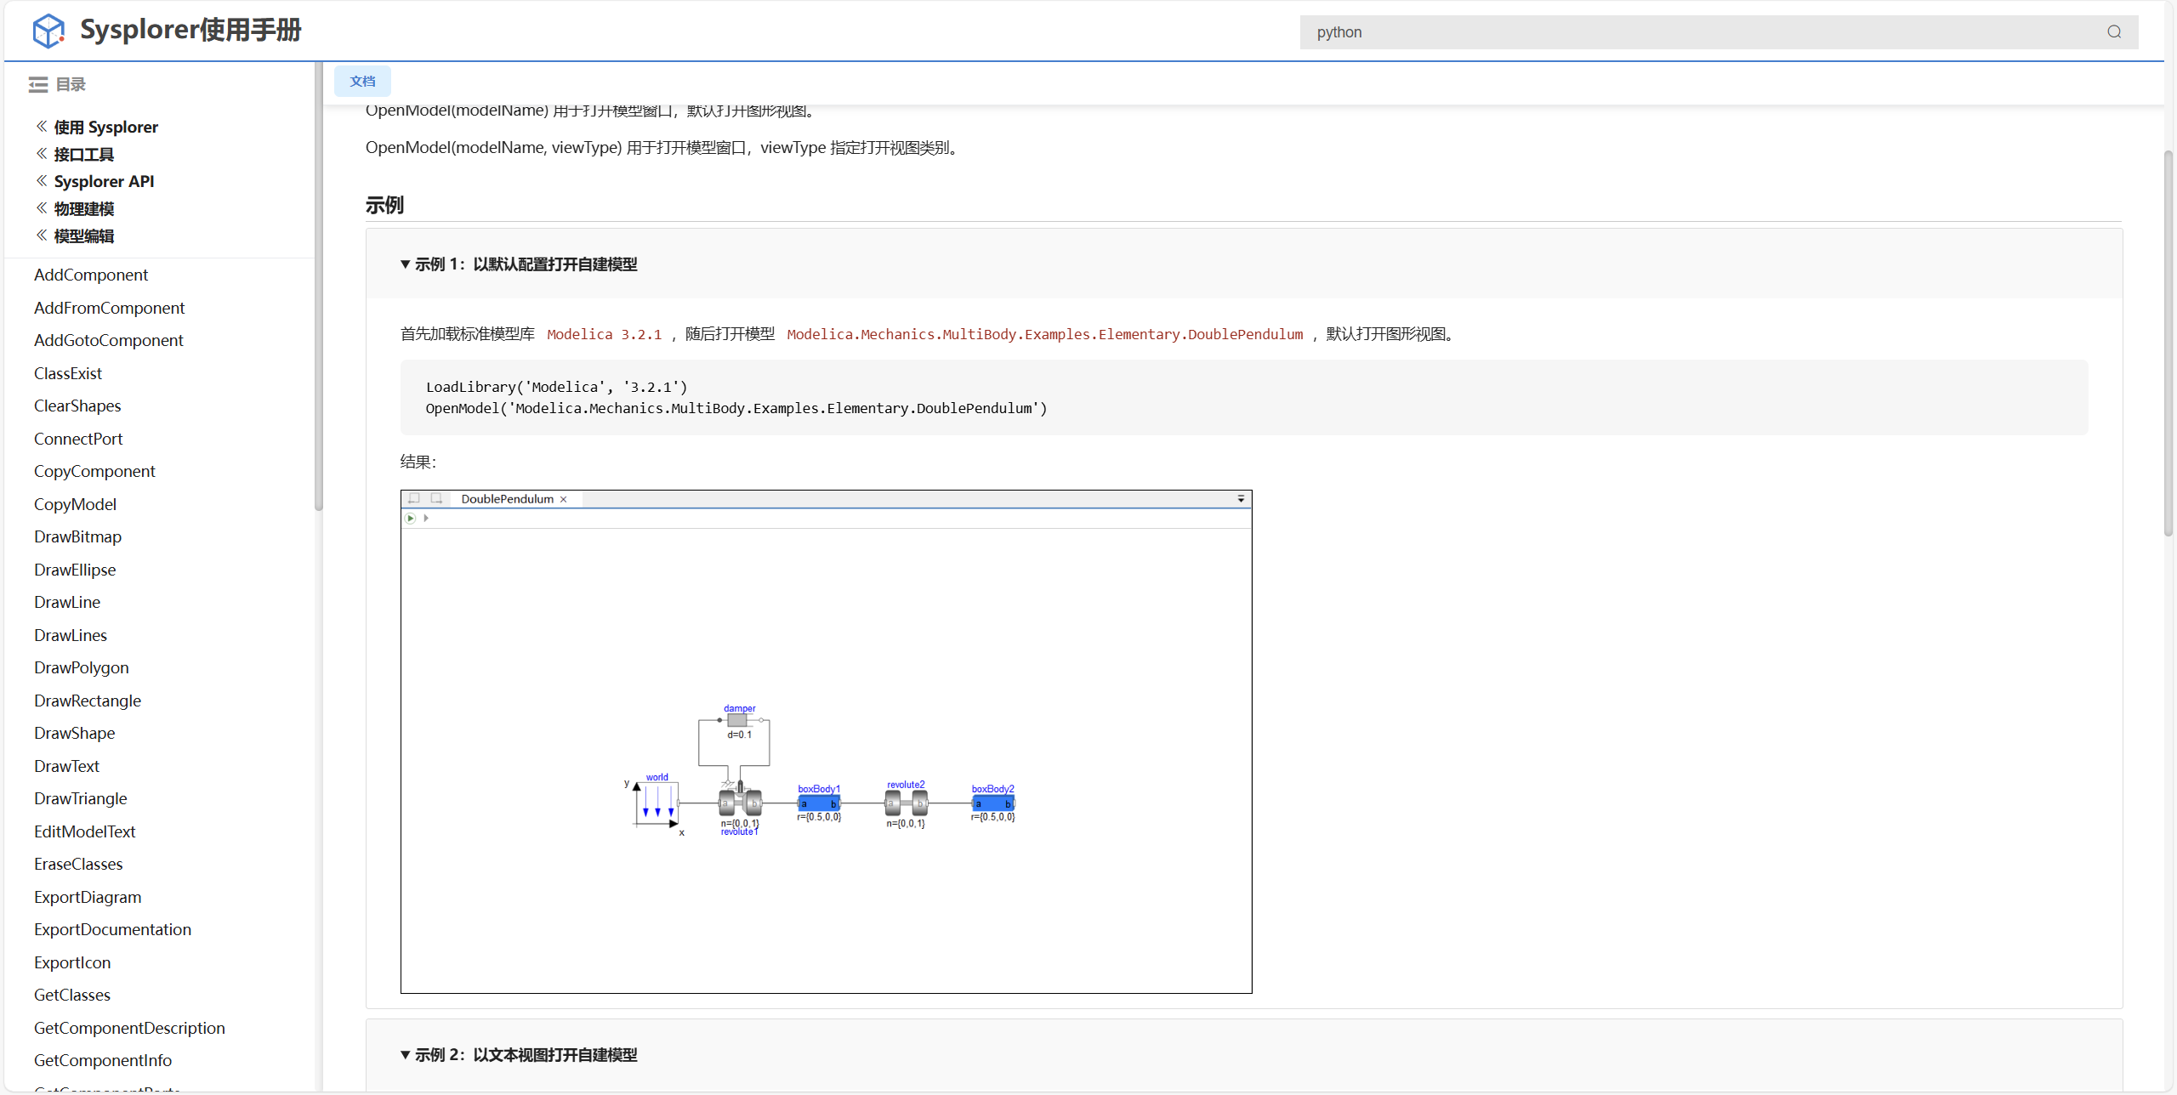Go to ClassExist entry

68,373
